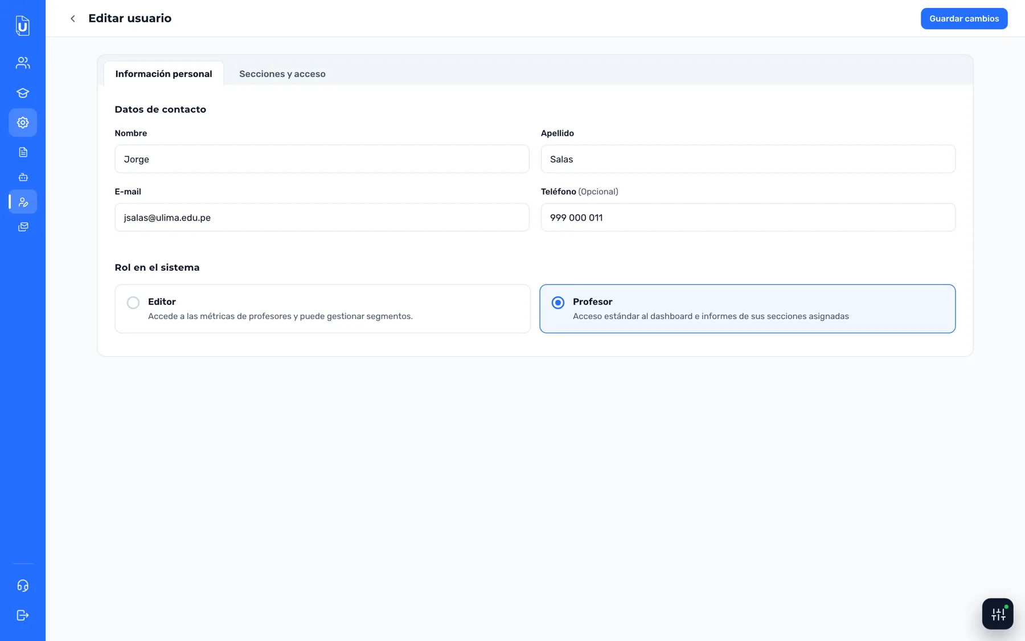Switch to the Secciones y acceso tab
Screen dimensions: 1025x641
pyautogui.click(x=282, y=74)
